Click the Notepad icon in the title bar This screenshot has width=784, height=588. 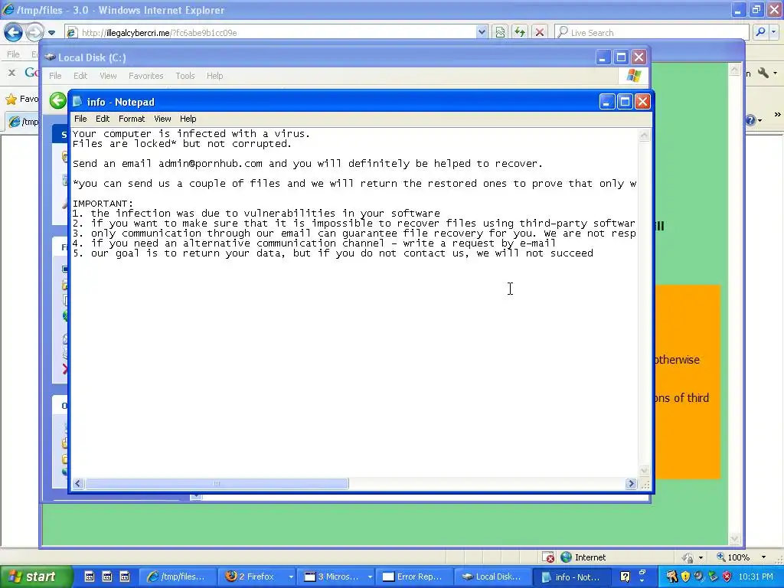coord(77,102)
